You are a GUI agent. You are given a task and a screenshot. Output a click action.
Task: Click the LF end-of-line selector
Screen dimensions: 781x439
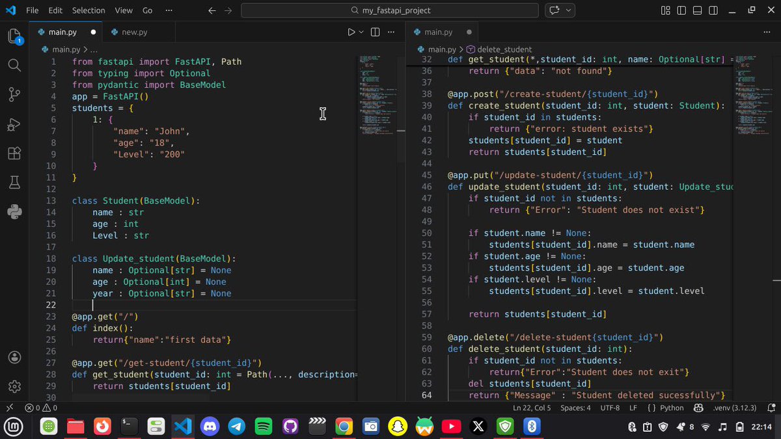point(633,408)
